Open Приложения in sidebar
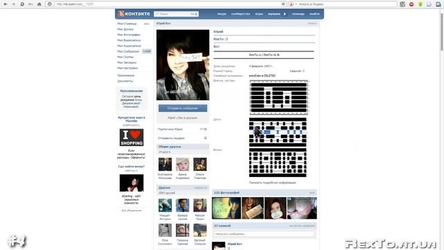The width and height of the screenshot is (444, 250). [x=126, y=76]
